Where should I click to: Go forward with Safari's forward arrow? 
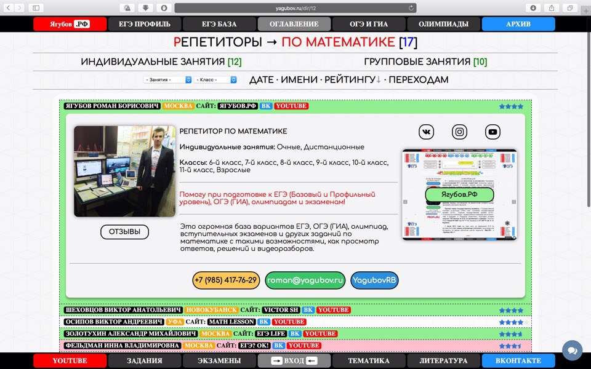coord(19,7)
